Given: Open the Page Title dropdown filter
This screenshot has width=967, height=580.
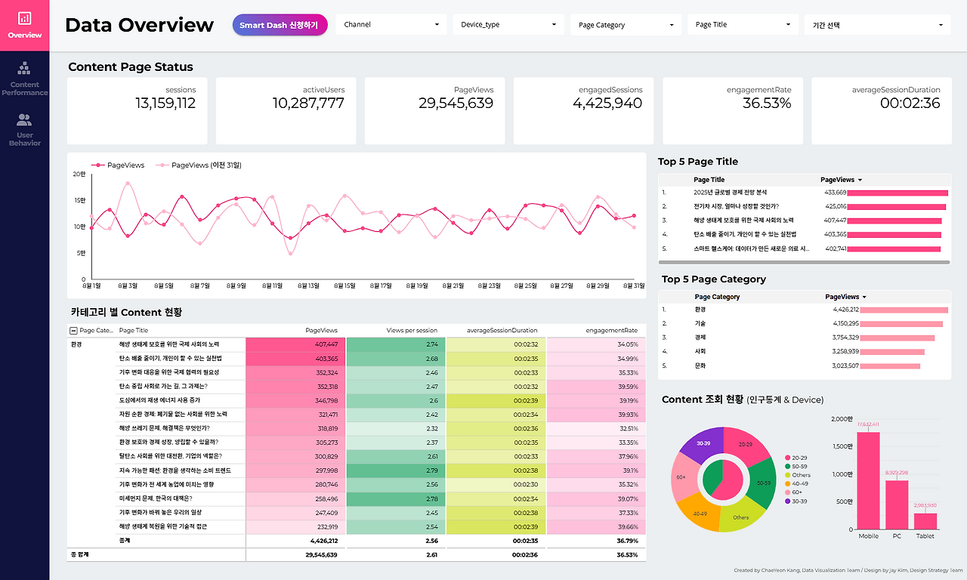Looking at the screenshot, I should [x=743, y=24].
